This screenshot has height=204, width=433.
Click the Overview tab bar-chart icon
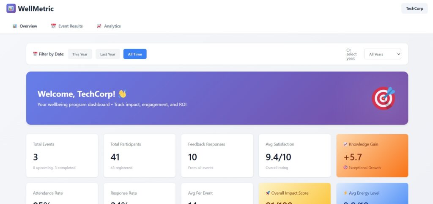pyautogui.click(x=15, y=26)
